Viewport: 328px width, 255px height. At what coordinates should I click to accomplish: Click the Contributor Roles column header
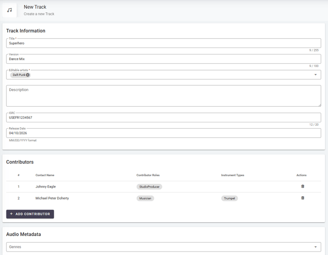pos(148,175)
